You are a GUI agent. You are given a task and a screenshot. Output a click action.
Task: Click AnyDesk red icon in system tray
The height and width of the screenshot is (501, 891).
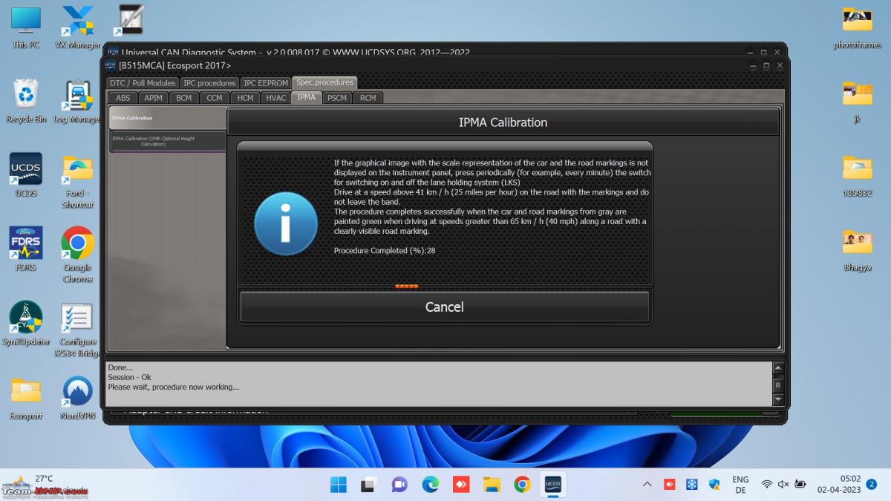tap(669, 485)
